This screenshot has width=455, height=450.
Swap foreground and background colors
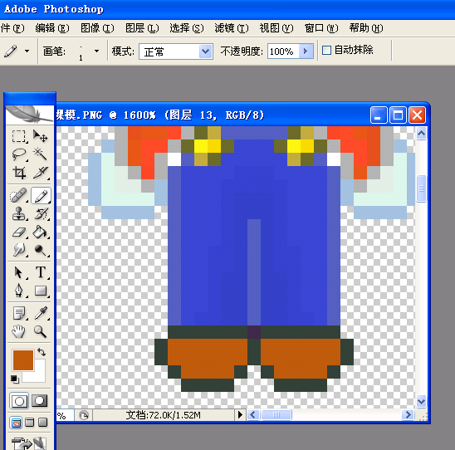click(42, 352)
